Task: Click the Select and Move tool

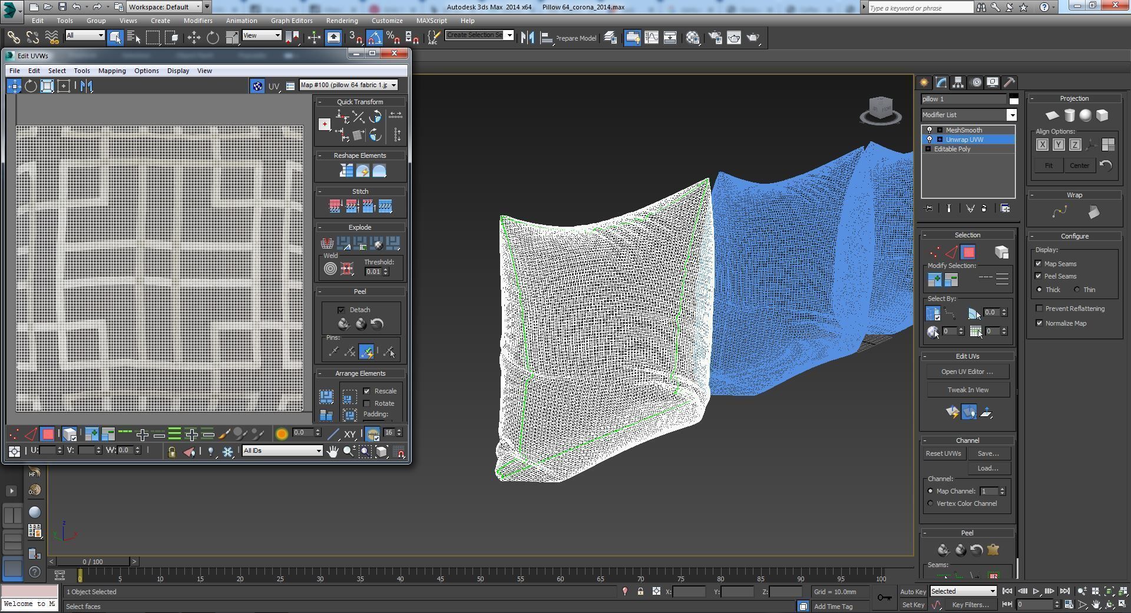Action: (x=194, y=38)
